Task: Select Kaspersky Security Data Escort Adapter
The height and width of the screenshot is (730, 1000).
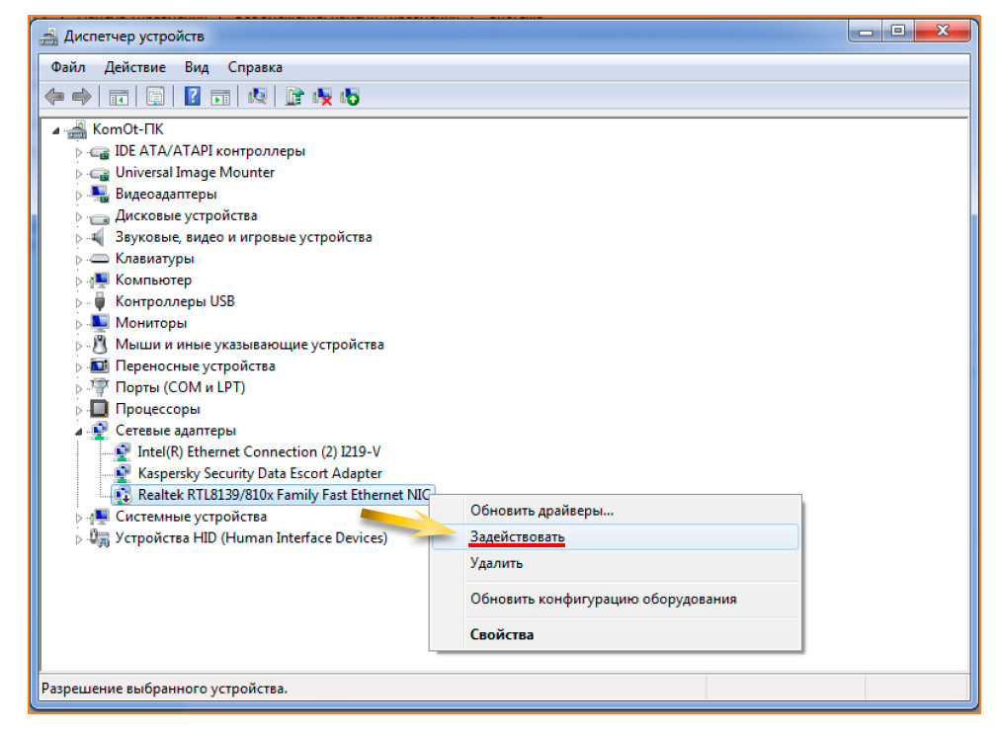Action: tap(259, 473)
